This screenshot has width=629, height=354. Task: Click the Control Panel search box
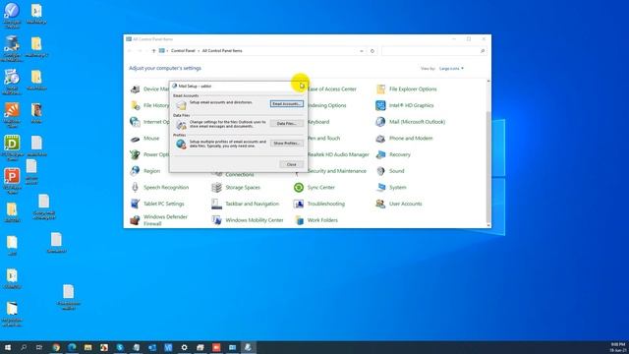(433, 51)
